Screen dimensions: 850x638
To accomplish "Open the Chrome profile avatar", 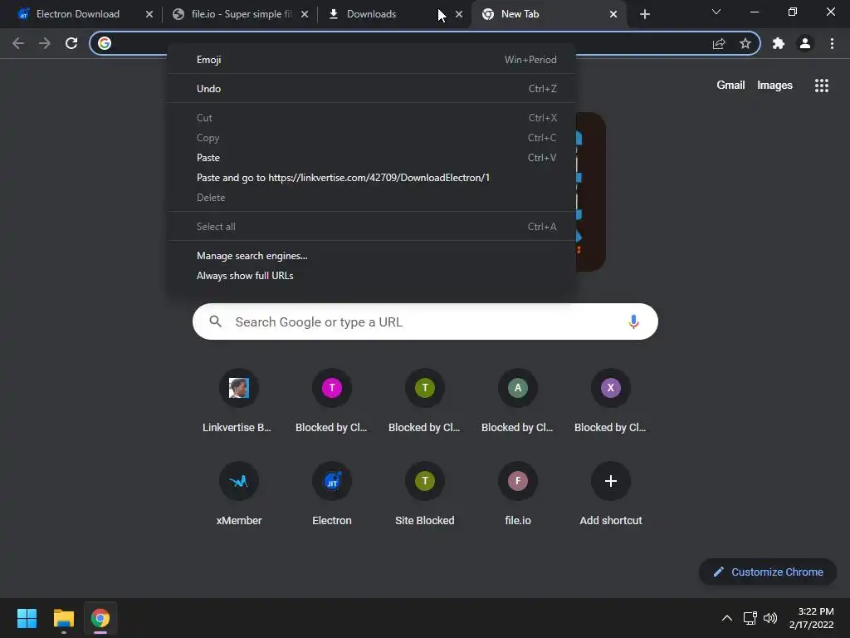I will coord(805,43).
